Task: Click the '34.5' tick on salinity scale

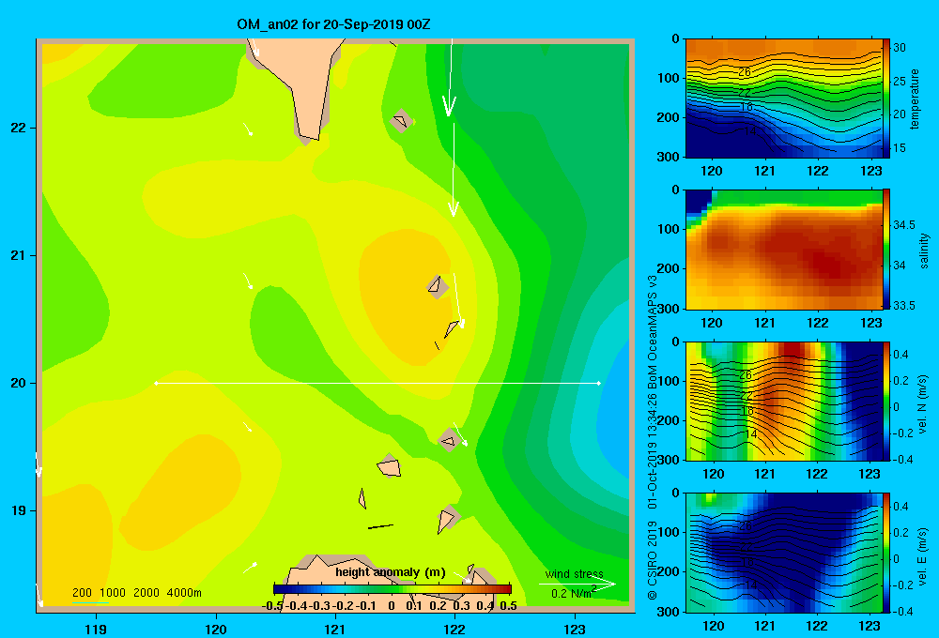Action: [x=903, y=225]
